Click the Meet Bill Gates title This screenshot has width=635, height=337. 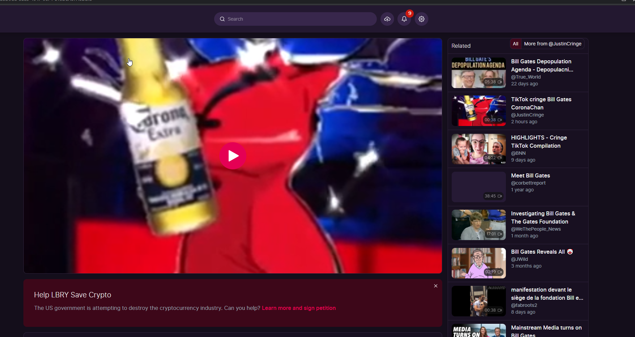(x=530, y=175)
